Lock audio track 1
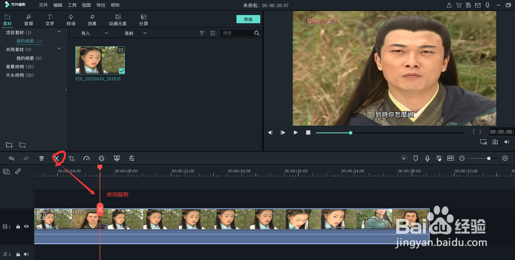Viewport: 515px width, 260px height. pyautogui.click(x=18, y=254)
